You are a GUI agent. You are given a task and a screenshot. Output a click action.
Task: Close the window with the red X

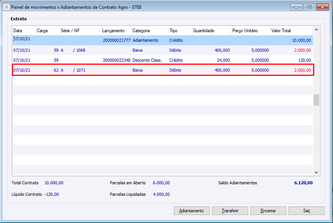322,7
